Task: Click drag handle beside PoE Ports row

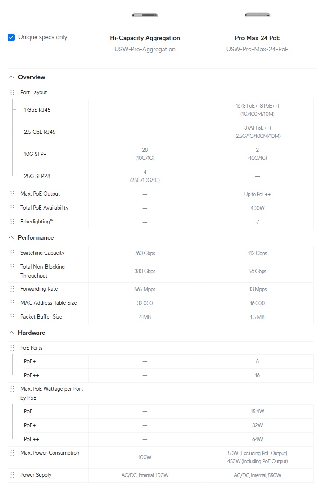Action: pyautogui.click(x=12, y=348)
